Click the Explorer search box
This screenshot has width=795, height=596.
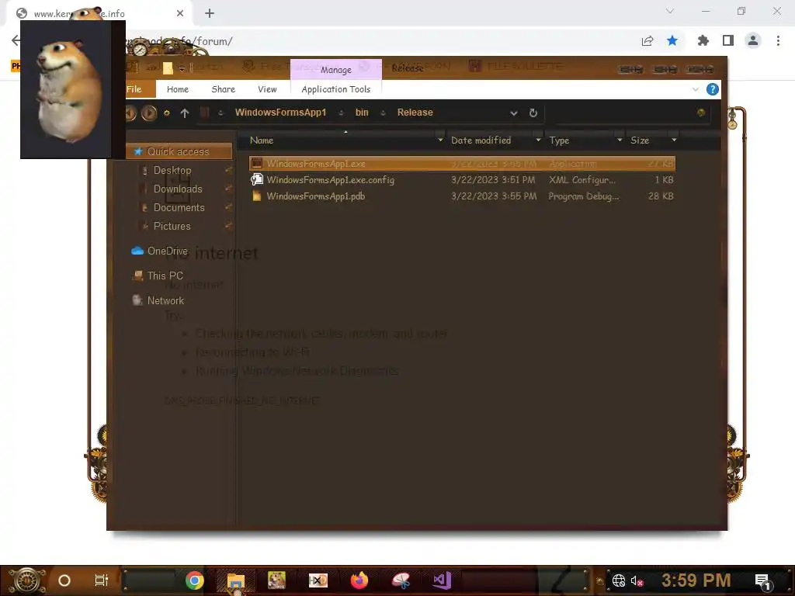click(x=631, y=113)
